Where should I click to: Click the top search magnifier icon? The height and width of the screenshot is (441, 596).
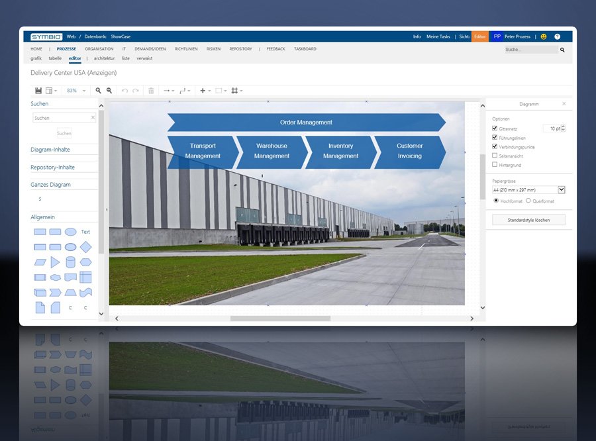click(x=562, y=50)
